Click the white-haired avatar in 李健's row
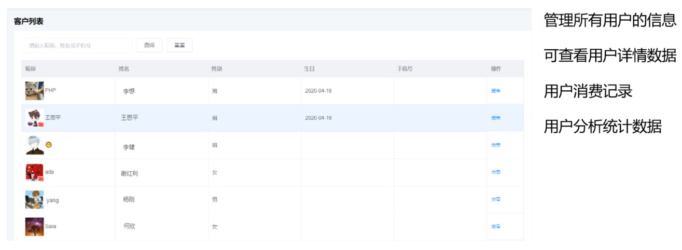The height and width of the screenshot is (250, 682). pos(34,145)
